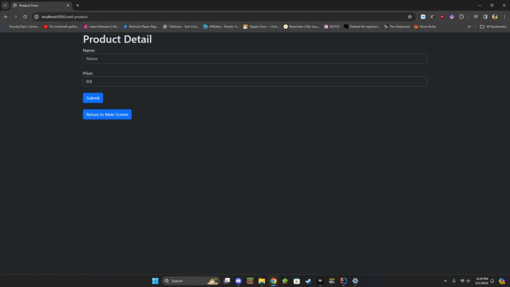Focus the Name input field
The image size is (510, 287).
[255, 59]
